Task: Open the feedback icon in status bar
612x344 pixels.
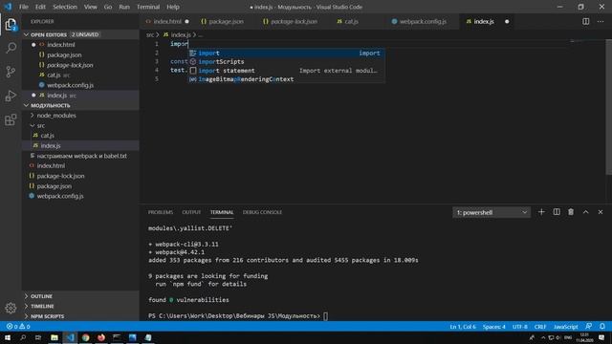Action: click(589, 327)
